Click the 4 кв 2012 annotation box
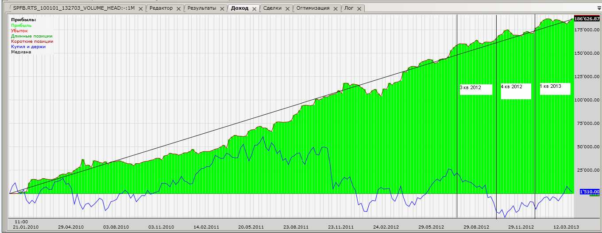 516,91
